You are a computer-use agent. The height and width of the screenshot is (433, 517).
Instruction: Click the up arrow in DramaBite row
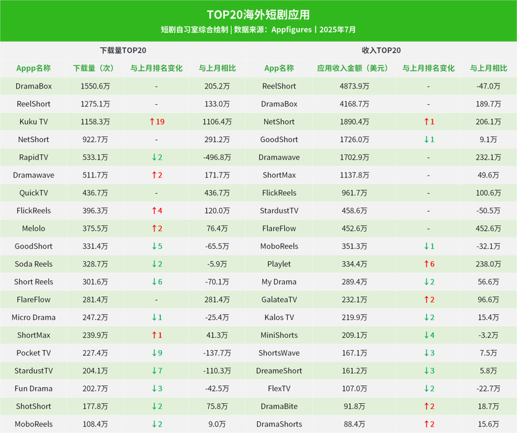[x=425, y=407]
